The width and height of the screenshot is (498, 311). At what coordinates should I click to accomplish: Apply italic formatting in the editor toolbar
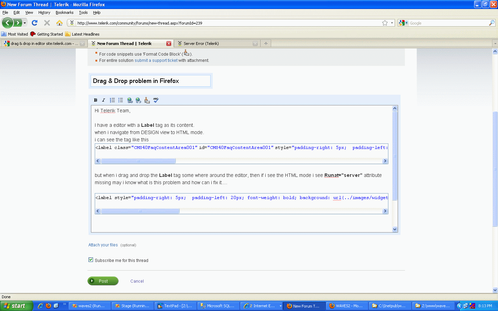[103, 100]
